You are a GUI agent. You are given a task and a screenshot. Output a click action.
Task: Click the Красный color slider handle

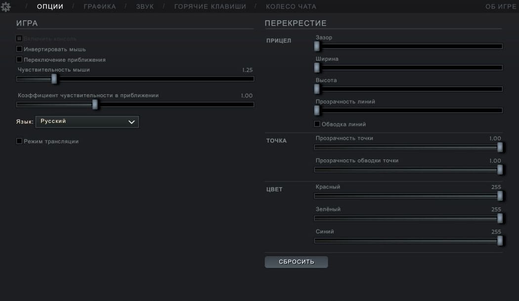[500, 196]
